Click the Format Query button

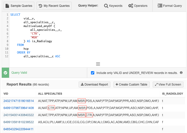[170, 6]
